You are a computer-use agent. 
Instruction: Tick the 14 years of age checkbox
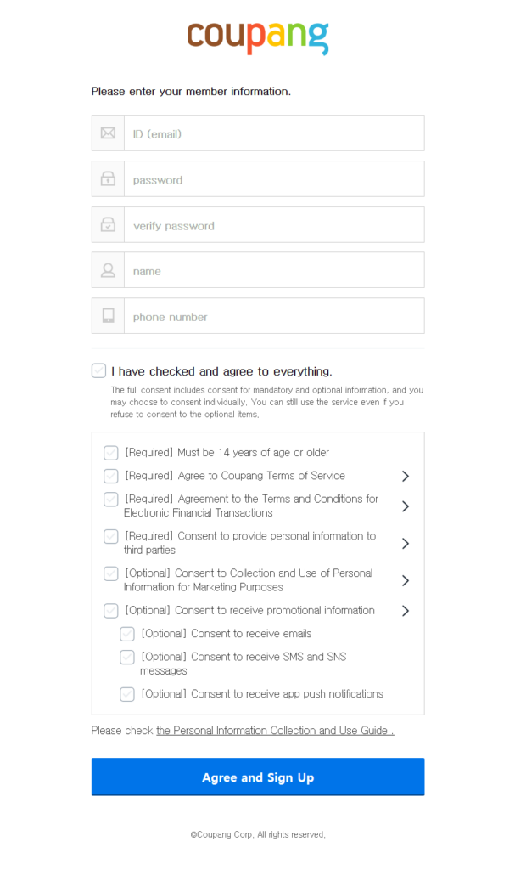[x=111, y=453]
